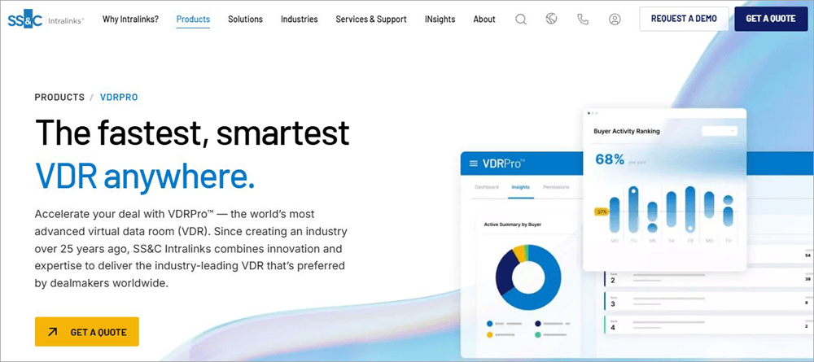Open the Buyer Activity Ranking dropdown
The image size is (814, 362).
[x=720, y=130]
